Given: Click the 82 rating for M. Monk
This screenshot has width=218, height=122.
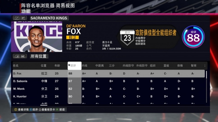Looking at the screenshot, I should [70, 89].
